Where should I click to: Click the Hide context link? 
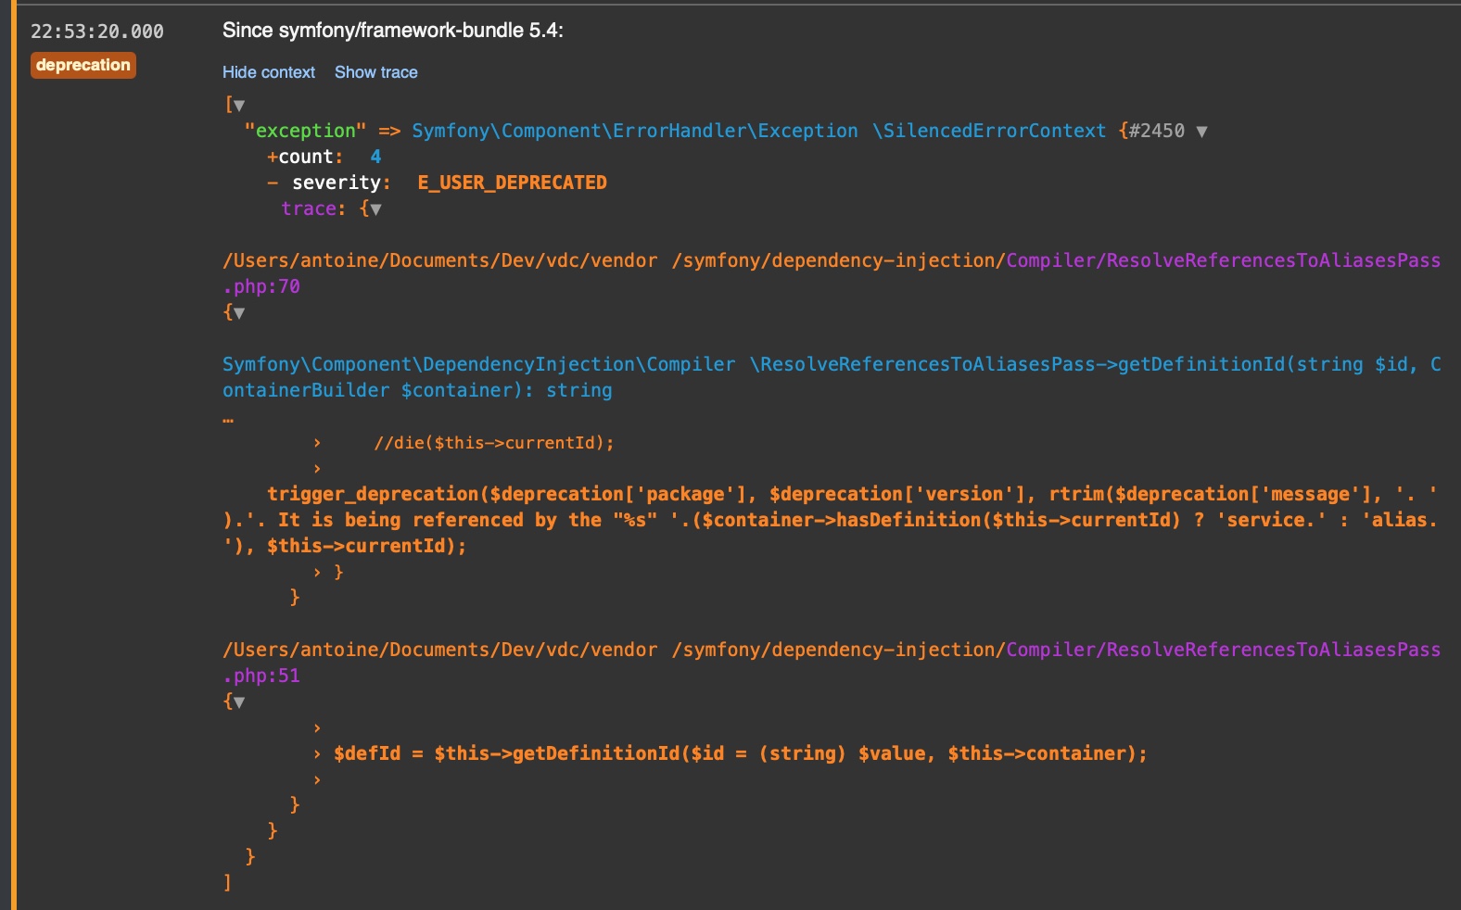coord(269,72)
